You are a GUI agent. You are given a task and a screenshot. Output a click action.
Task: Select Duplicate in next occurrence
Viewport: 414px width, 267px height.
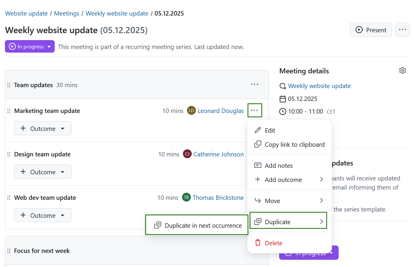point(196,225)
